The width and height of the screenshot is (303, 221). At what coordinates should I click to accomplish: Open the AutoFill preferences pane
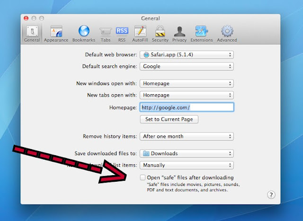140,34
